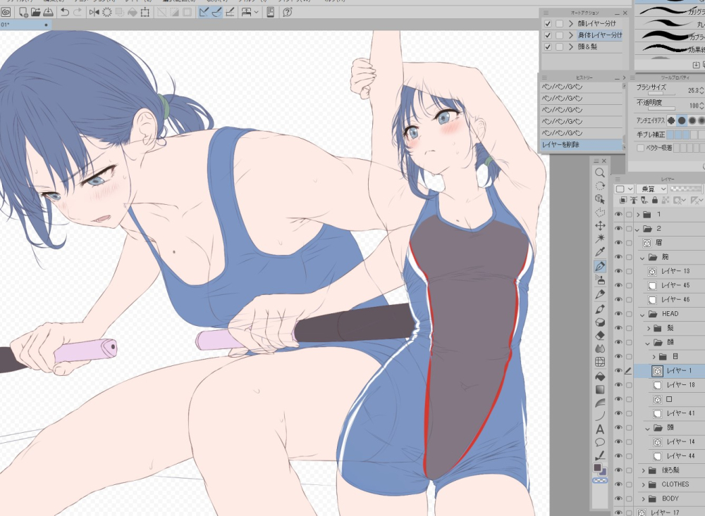This screenshot has width=705, height=516.
Task: Enable the ベクター吸着 checkbox
Action: 641,148
